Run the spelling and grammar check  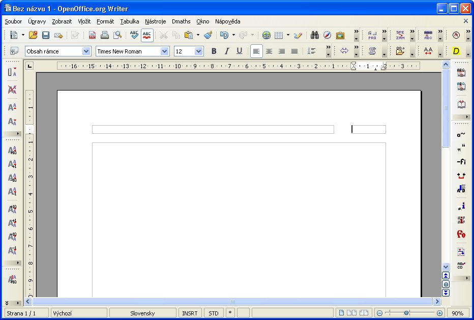tap(134, 35)
